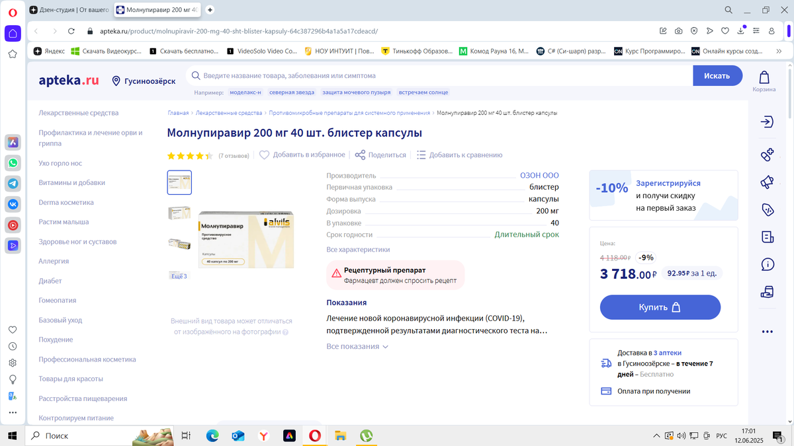Click breadcrumb Противомикробные препараты для системного применения
This screenshot has height=446, width=794.
[349, 113]
